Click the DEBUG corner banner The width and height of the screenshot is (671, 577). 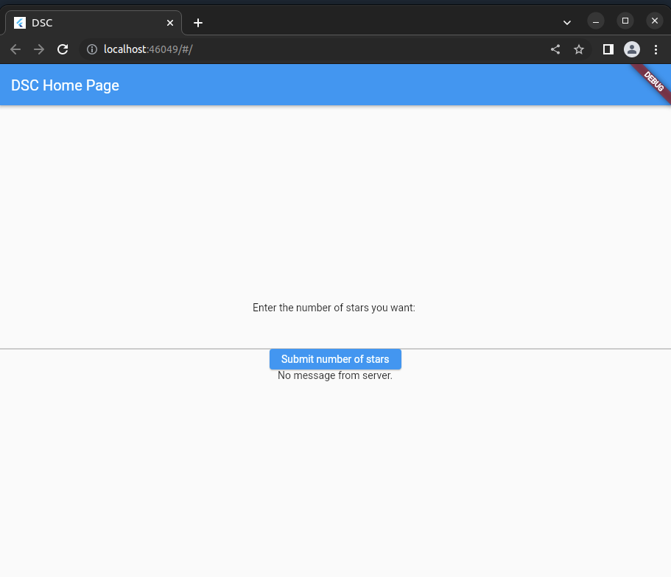pos(653,81)
